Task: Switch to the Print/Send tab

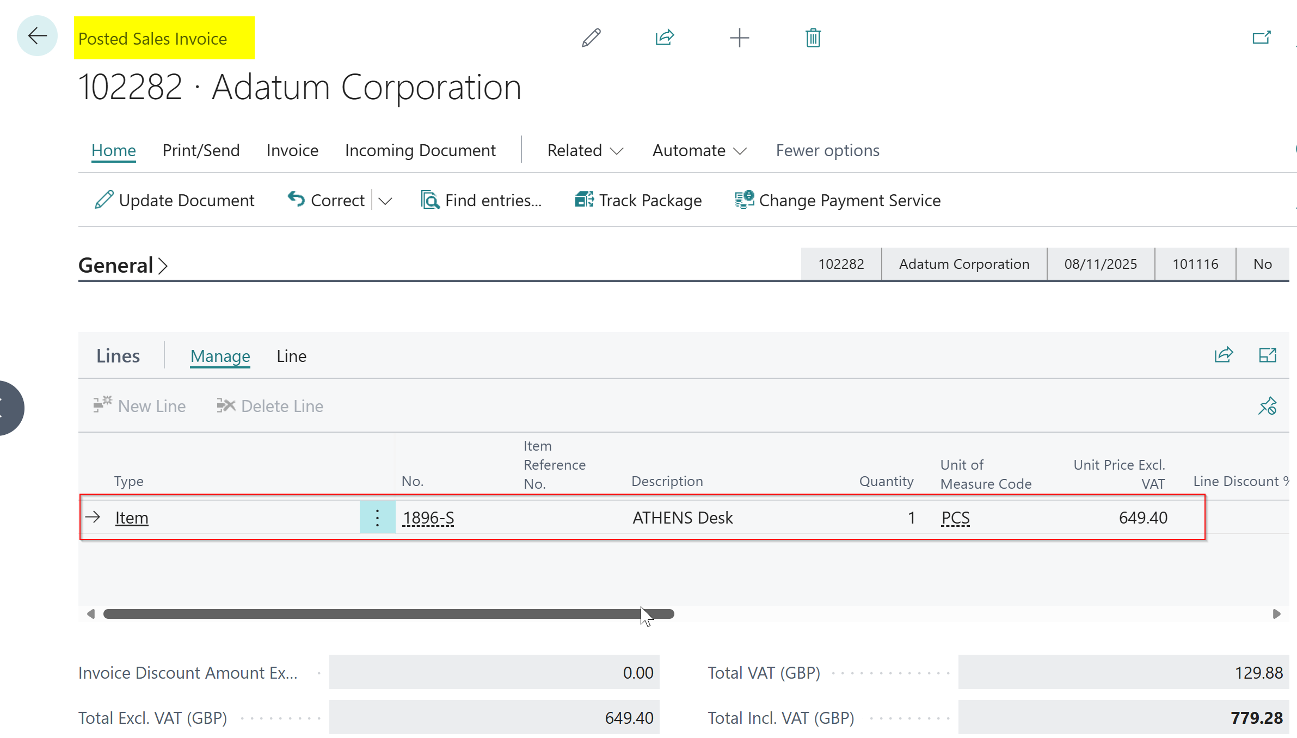Action: coord(201,150)
